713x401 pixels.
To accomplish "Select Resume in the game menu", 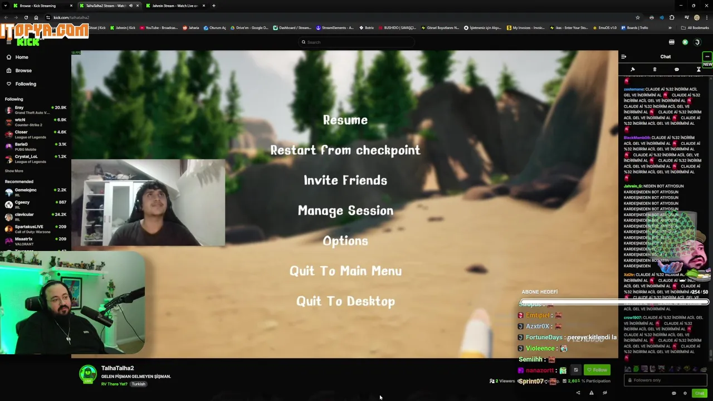I will point(345,120).
